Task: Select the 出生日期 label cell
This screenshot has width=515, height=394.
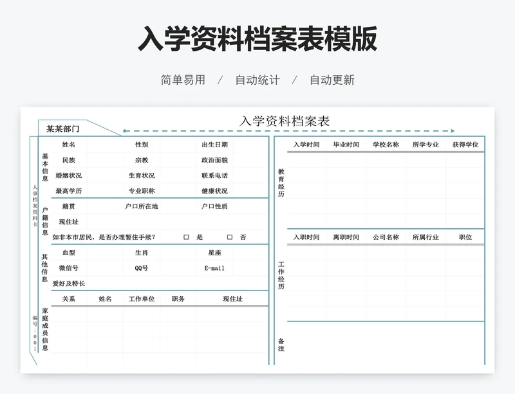Action: point(214,145)
